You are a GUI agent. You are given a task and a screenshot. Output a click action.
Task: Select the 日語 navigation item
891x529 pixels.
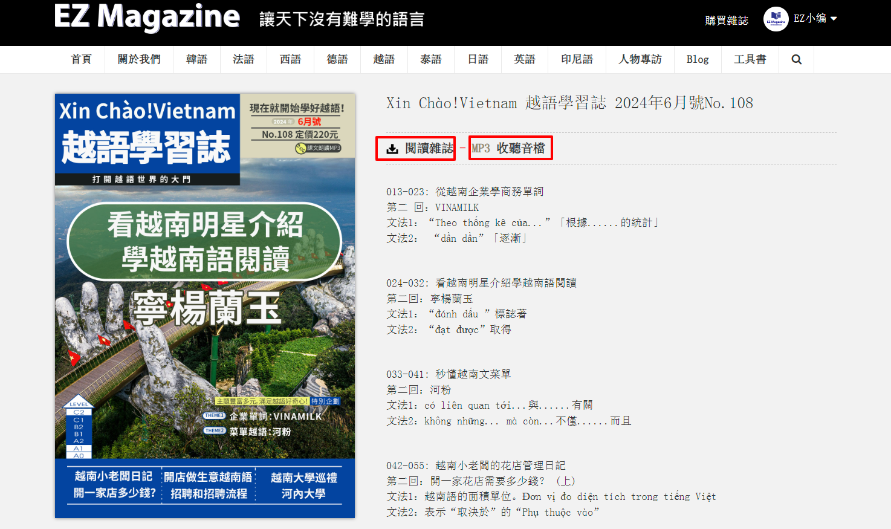pos(478,59)
